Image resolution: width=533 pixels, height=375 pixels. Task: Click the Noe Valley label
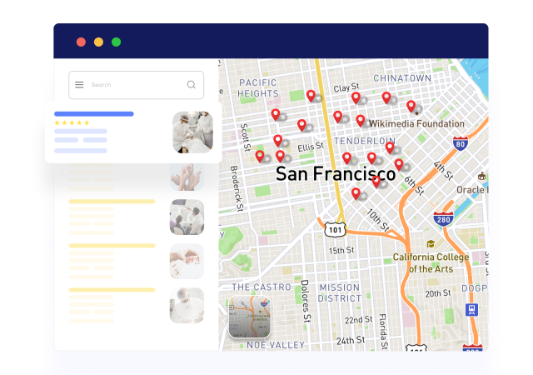[x=276, y=345]
